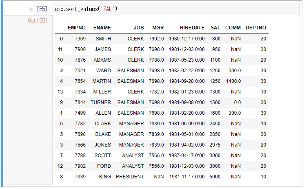Select the In [55] prompt label
Viewport: 304px width, 189px height.
[x=39, y=9]
